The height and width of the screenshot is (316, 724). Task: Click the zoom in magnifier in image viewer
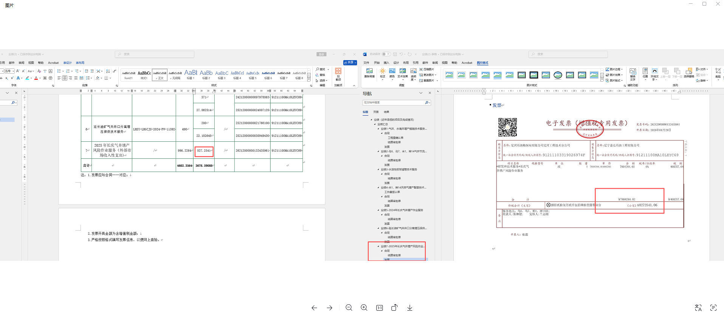pyautogui.click(x=364, y=308)
